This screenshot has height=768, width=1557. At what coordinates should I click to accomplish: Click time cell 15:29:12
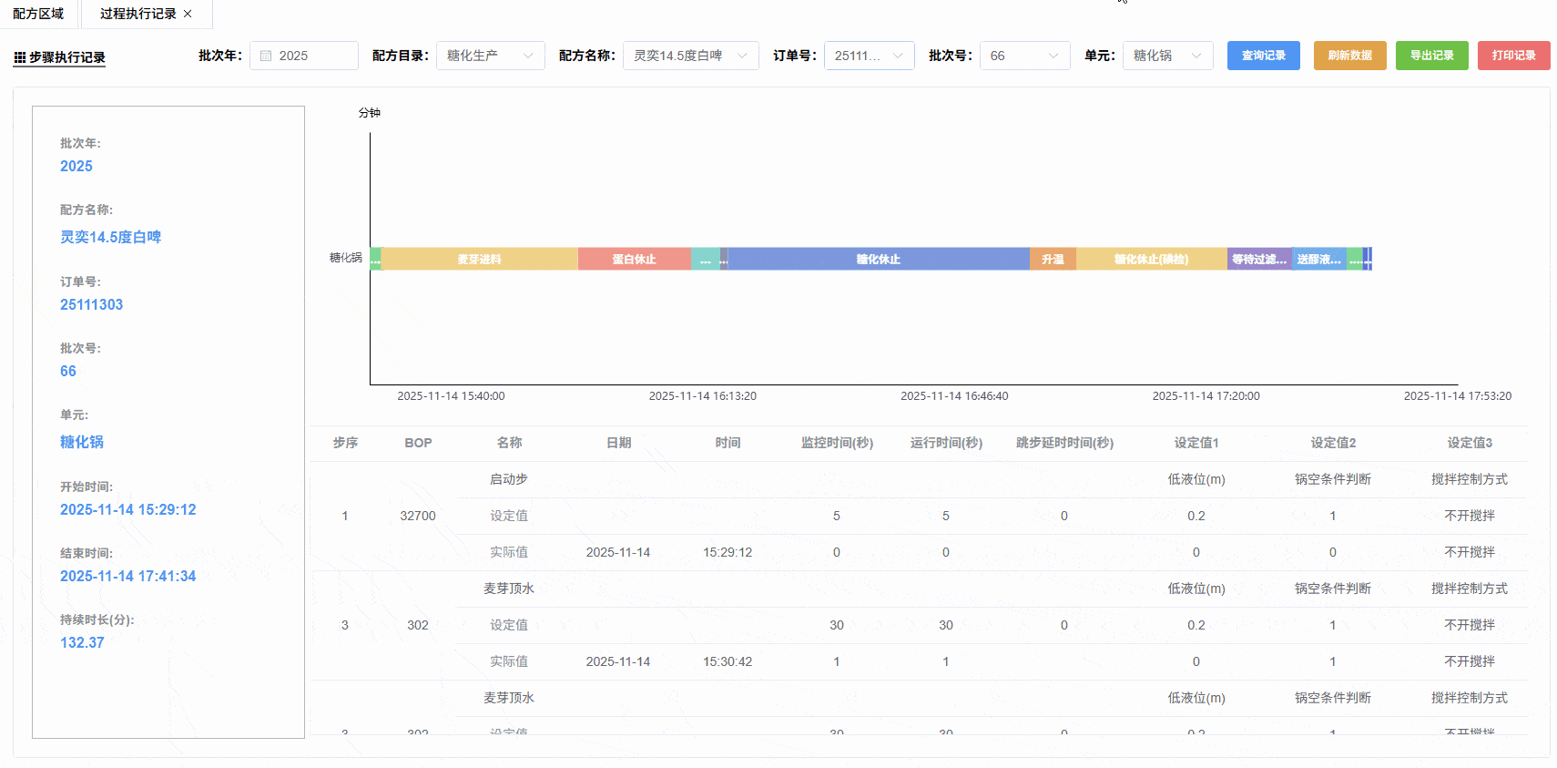point(728,552)
